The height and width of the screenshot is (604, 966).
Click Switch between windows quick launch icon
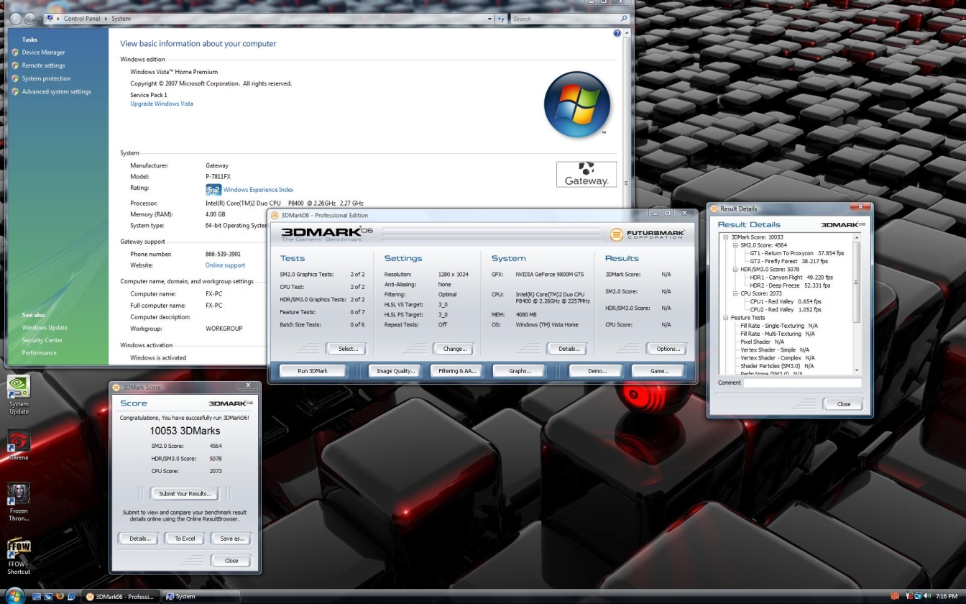tap(48, 596)
